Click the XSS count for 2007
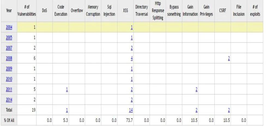This screenshot has width=267, height=127. (x=132, y=48)
